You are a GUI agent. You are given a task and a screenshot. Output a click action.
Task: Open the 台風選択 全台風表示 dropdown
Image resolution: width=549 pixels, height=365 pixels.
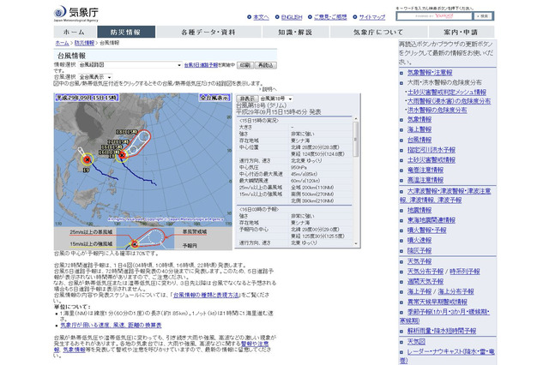(x=95, y=77)
